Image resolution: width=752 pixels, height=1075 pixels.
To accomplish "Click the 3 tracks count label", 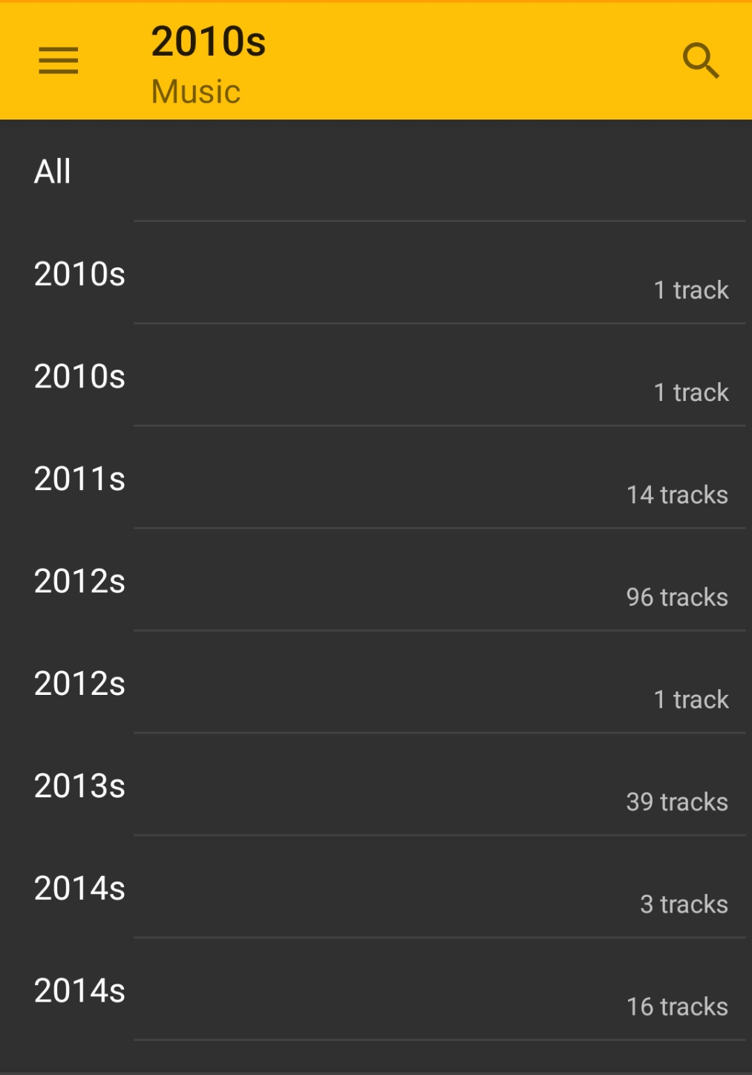I will point(684,905).
